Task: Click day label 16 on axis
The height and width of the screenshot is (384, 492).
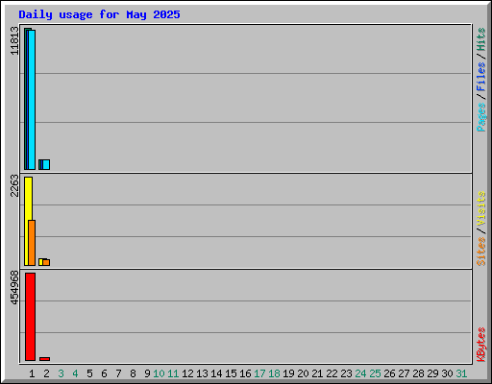Action: tap(245, 373)
